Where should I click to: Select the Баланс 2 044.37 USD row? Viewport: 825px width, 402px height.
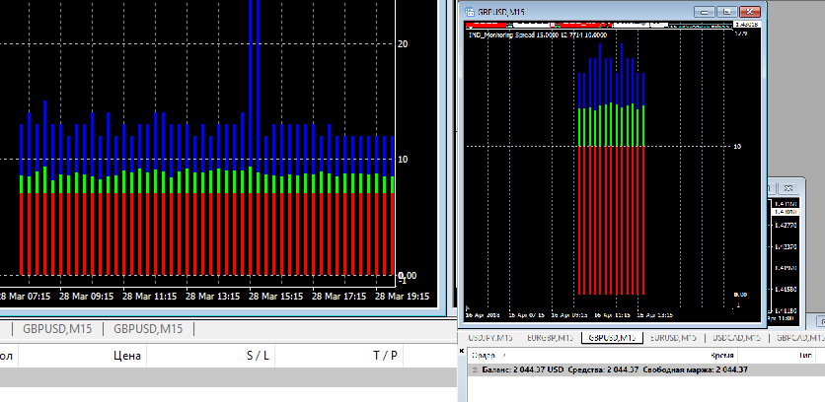click(x=646, y=369)
